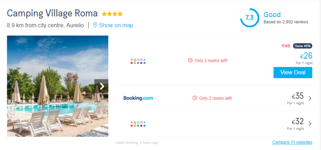Viewport: 321px width, 150px height.
Task: Click the 7.3 rating score circle
Action: click(x=249, y=17)
